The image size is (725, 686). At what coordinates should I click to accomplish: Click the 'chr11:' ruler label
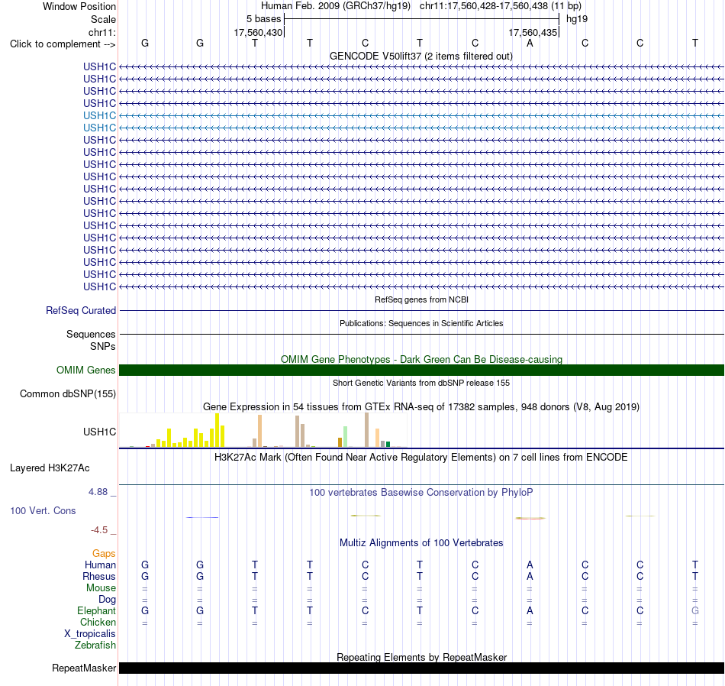tap(102, 32)
